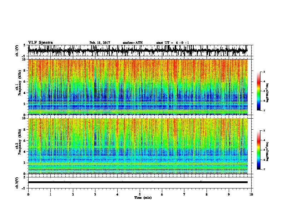Click the "10" kHz tick on ch.2 frequency axis

tap(24, 118)
